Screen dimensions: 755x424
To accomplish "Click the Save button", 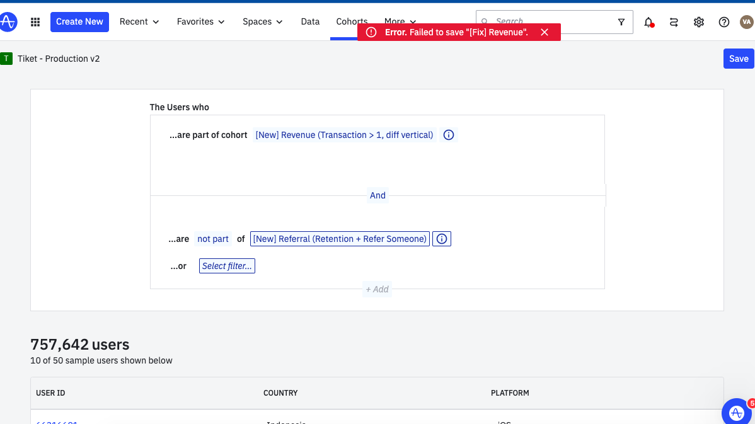I will (x=739, y=59).
